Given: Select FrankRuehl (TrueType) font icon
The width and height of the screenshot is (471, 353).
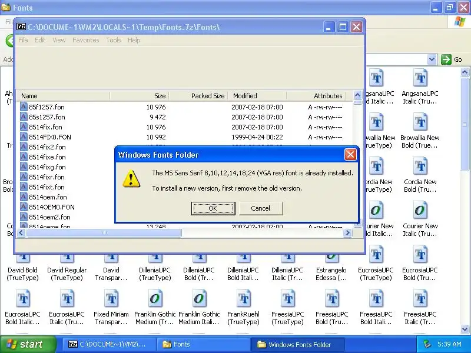Looking at the screenshot, I should [244, 298].
